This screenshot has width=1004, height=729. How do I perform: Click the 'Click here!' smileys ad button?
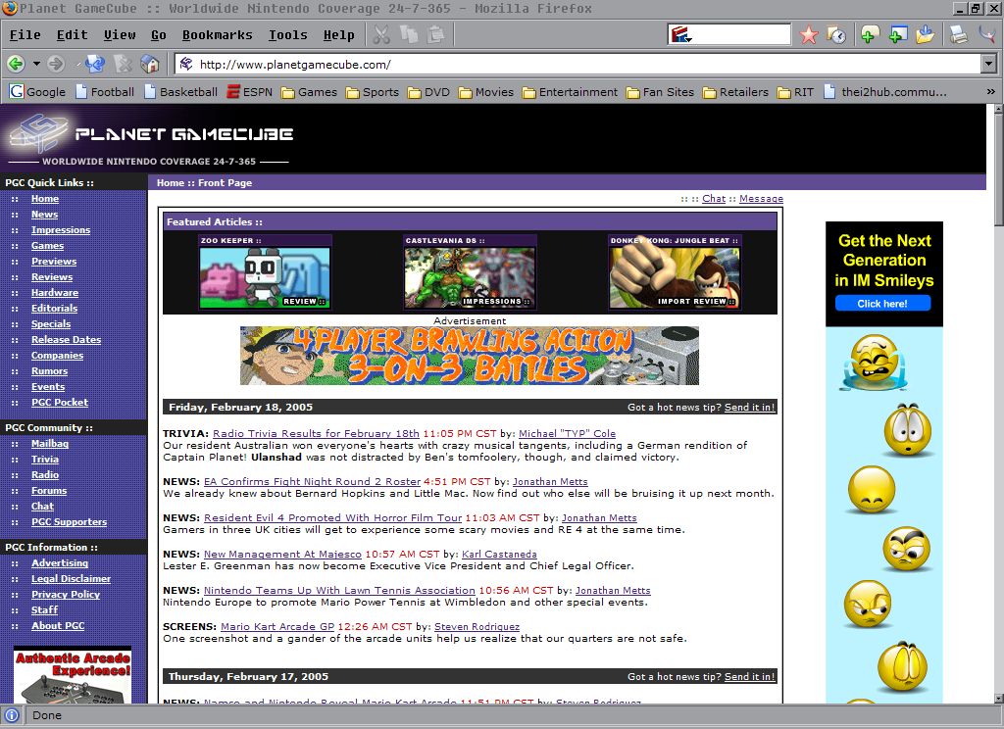(x=882, y=304)
